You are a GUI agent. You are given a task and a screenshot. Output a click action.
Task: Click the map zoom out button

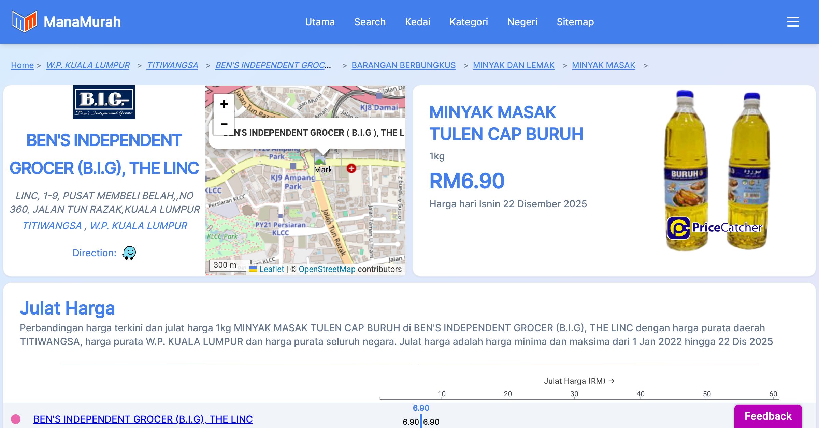224,124
